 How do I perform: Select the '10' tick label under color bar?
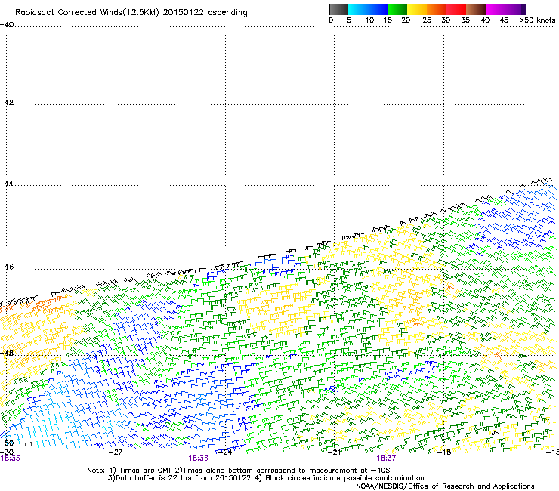[x=369, y=20]
